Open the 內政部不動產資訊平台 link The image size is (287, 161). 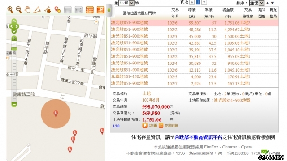[x=198, y=137]
